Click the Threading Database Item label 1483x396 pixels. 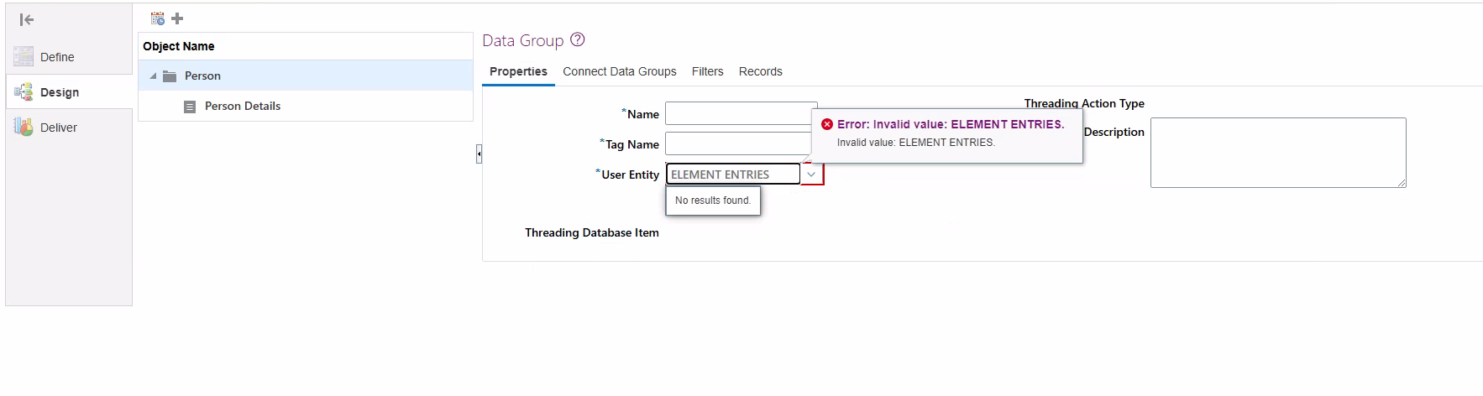click(x=592, y=232)
